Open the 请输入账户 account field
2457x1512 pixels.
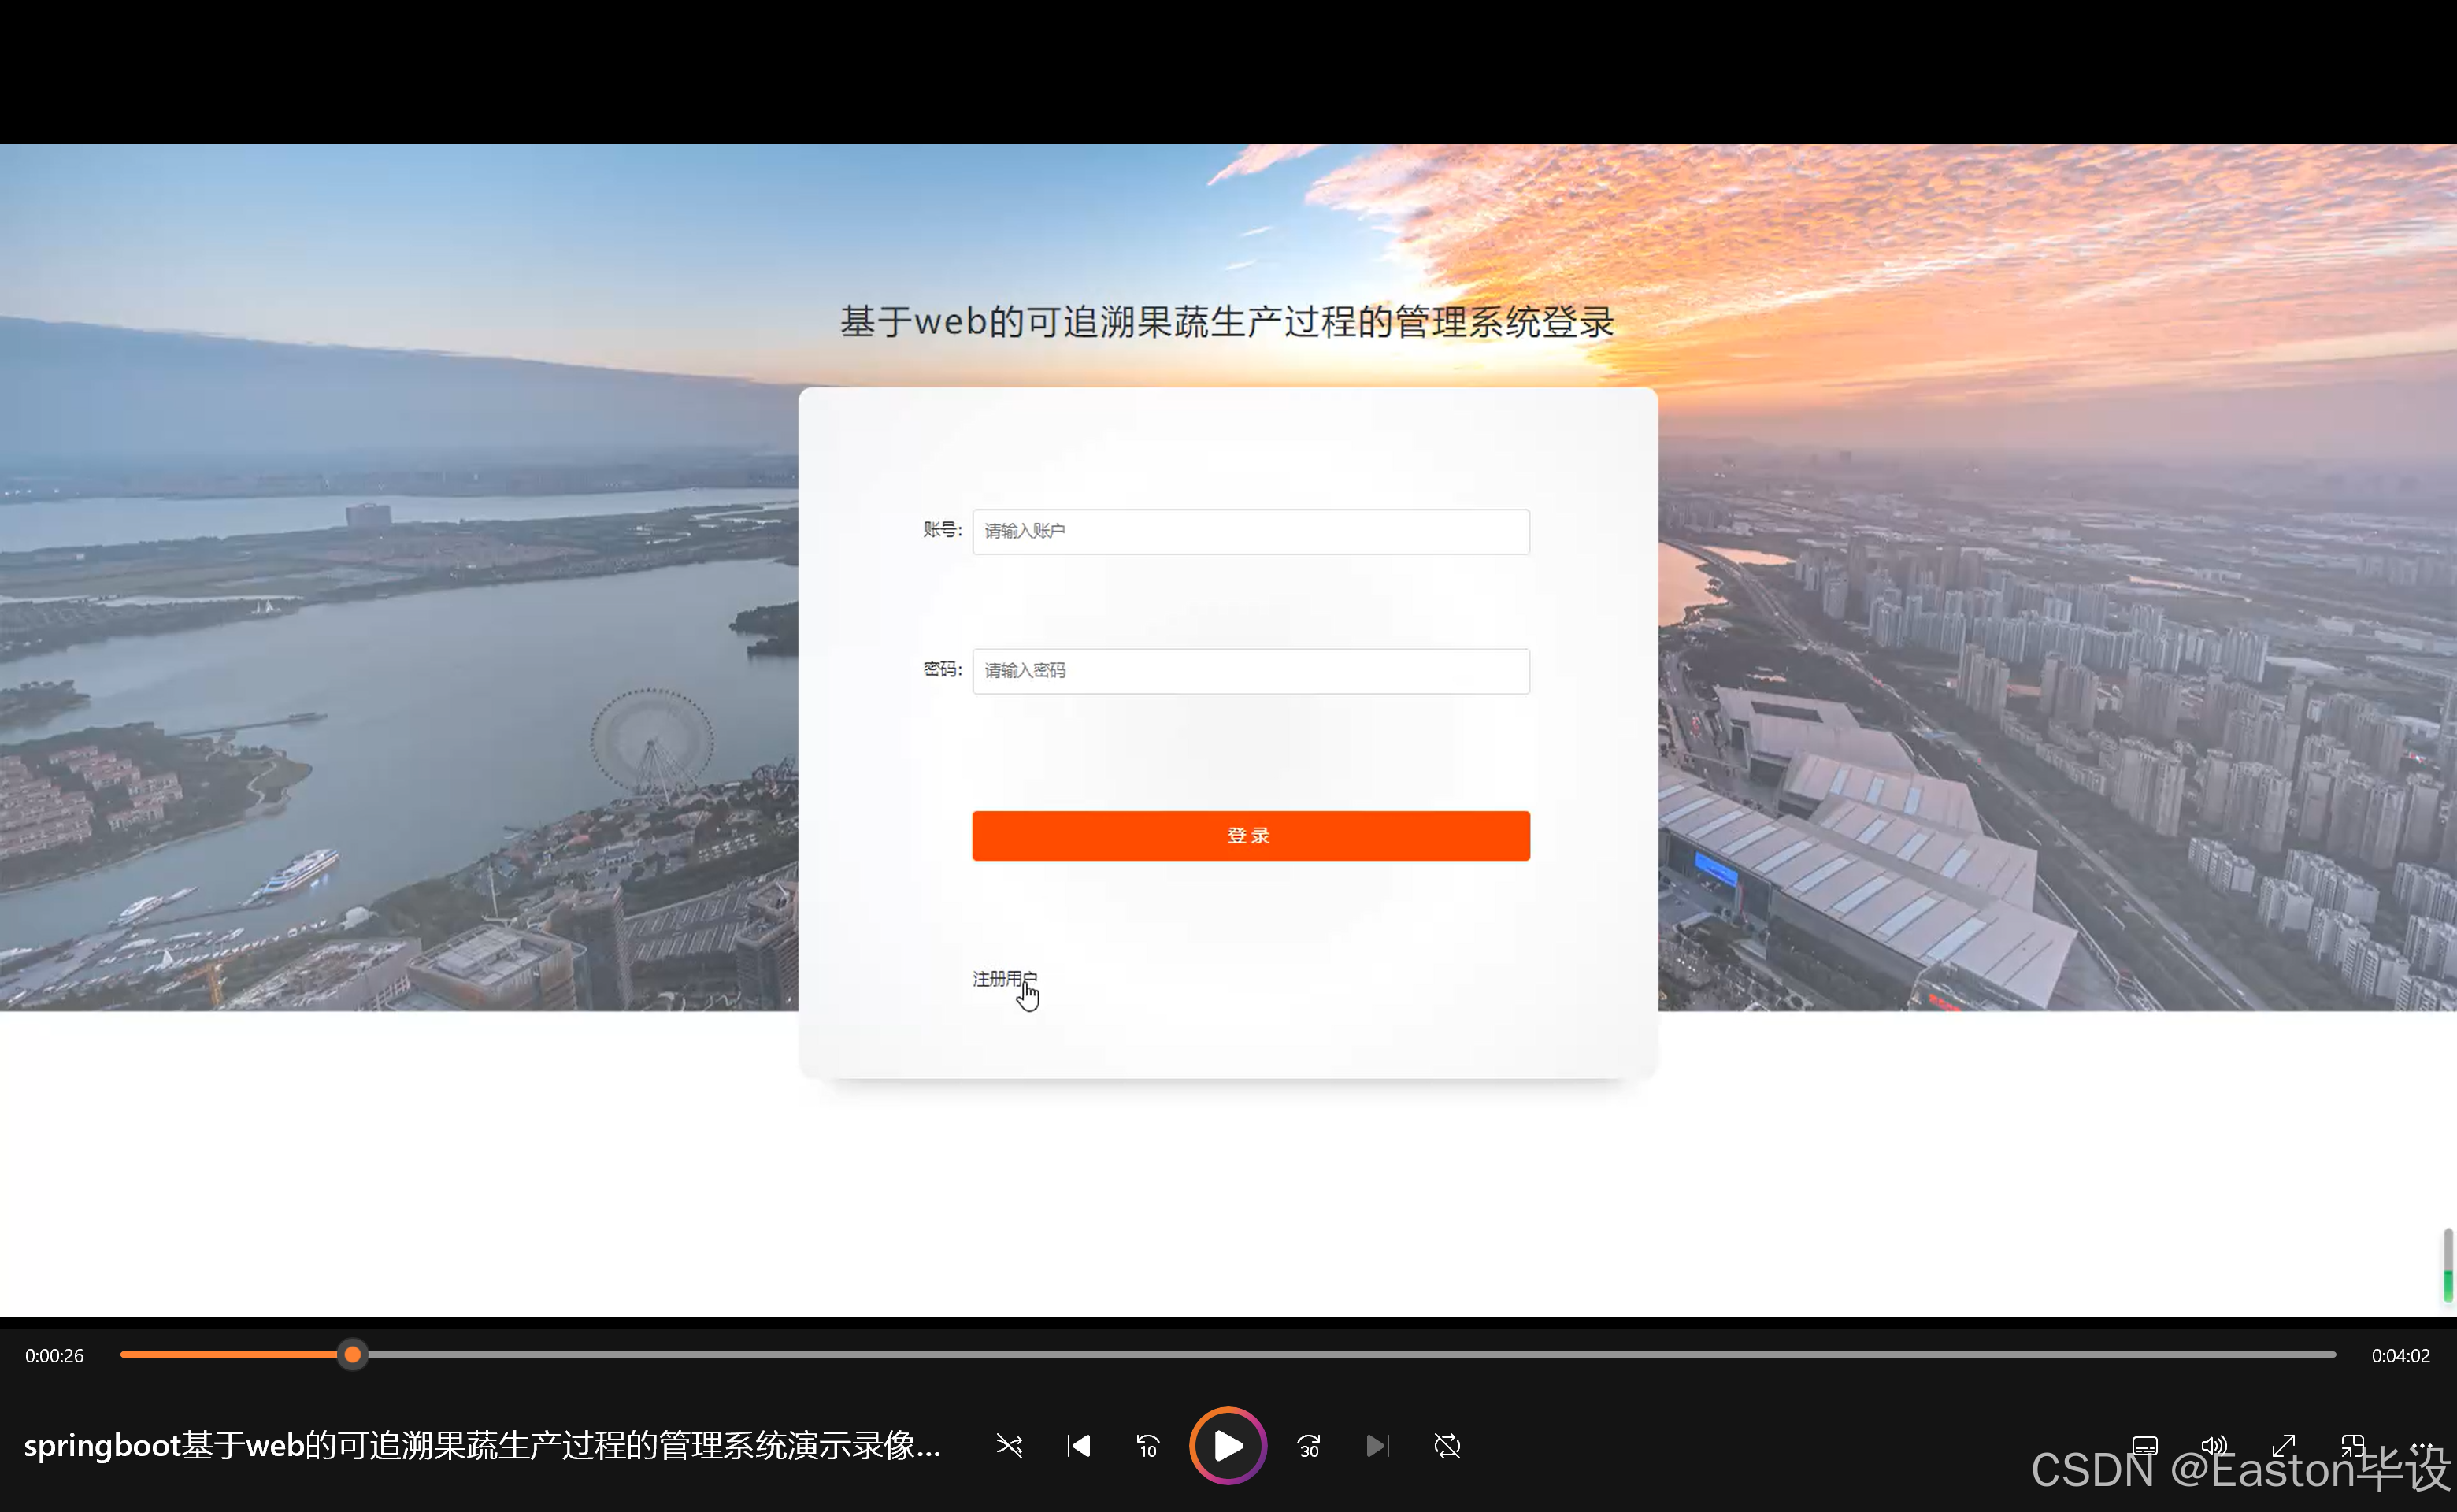click(1250, 531)
